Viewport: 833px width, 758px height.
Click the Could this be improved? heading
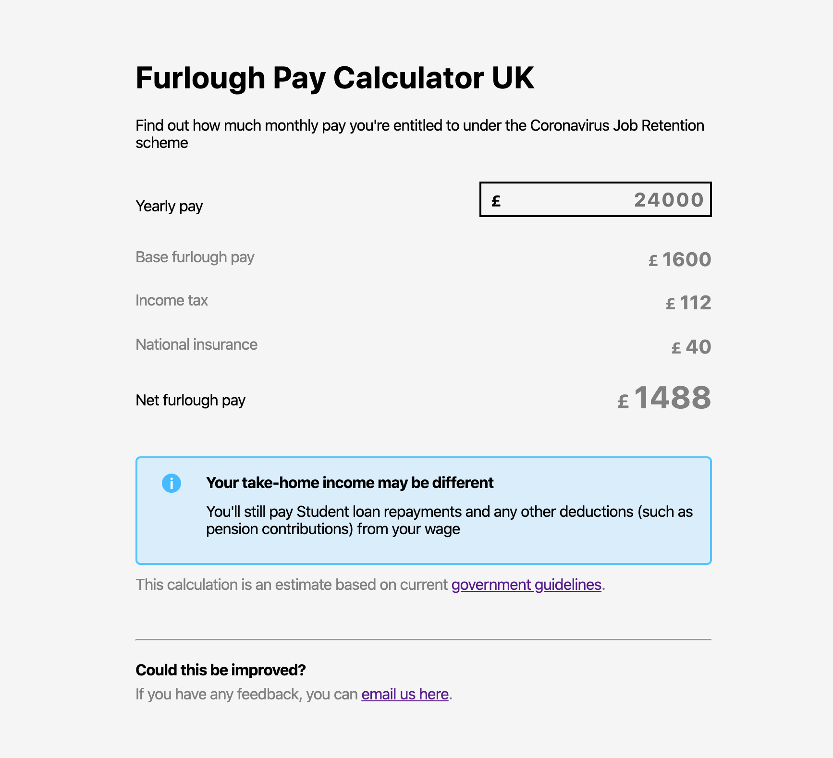click(221, 670)
